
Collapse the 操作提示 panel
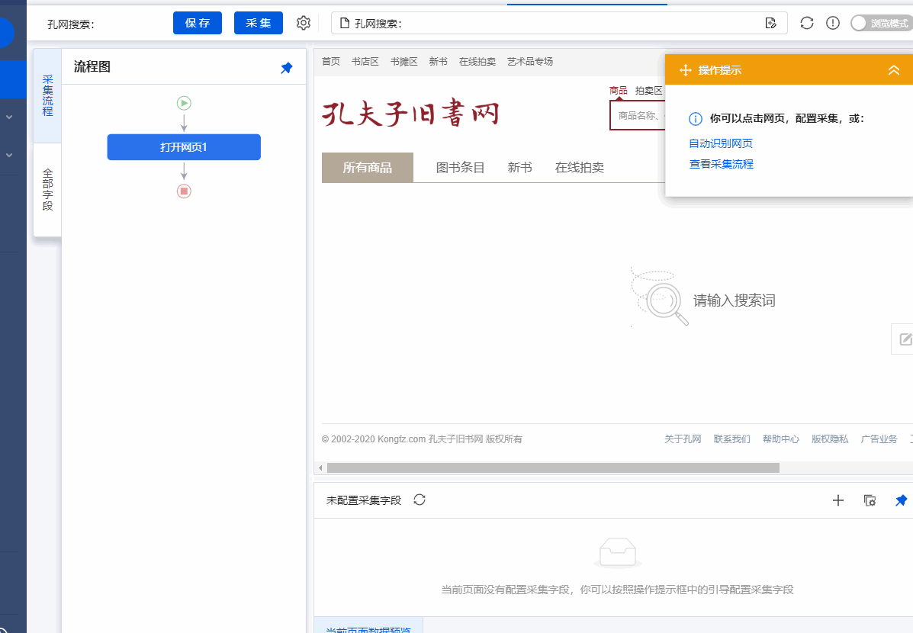point(894,70)
